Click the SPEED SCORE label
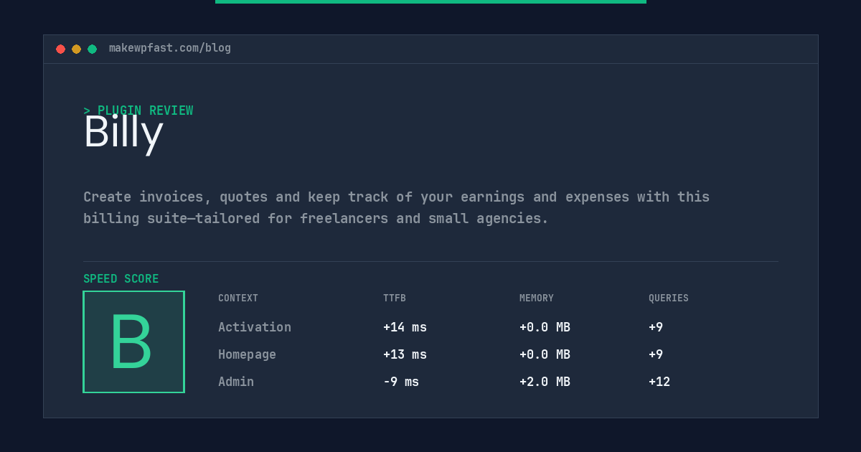The image size is (861, 452). 121,279
